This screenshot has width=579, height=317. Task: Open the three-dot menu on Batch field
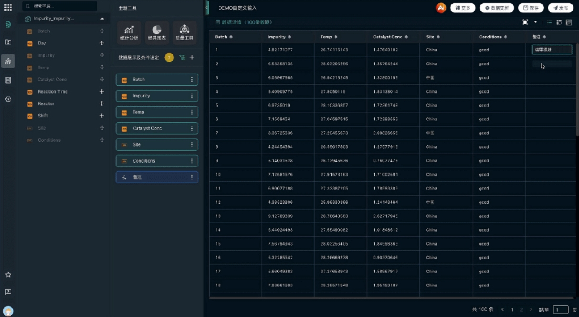point(192,80)
